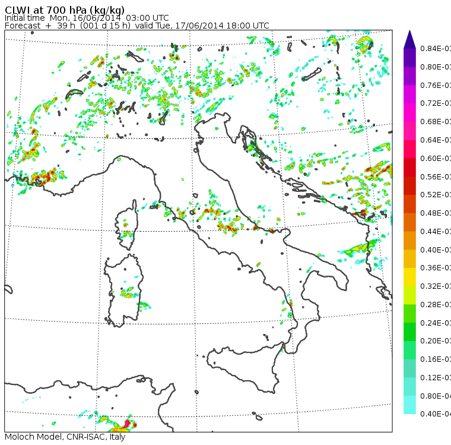Click the dark purple arrow tip of color scale
This screenshot has width=451, height=445.
point(409,39)
